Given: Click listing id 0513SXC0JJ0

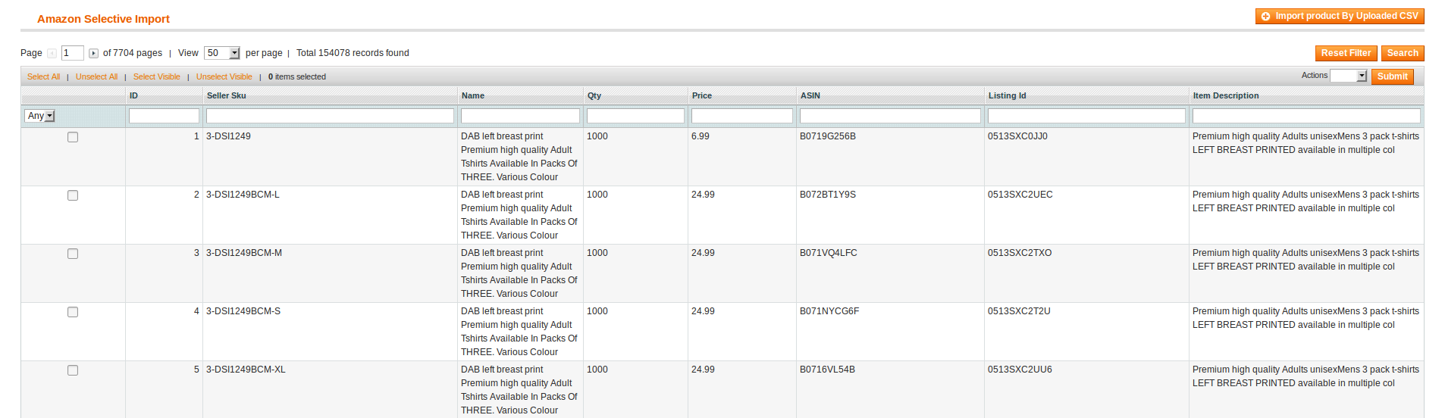Looking at the screenshot, I should tap(1017, 136).
